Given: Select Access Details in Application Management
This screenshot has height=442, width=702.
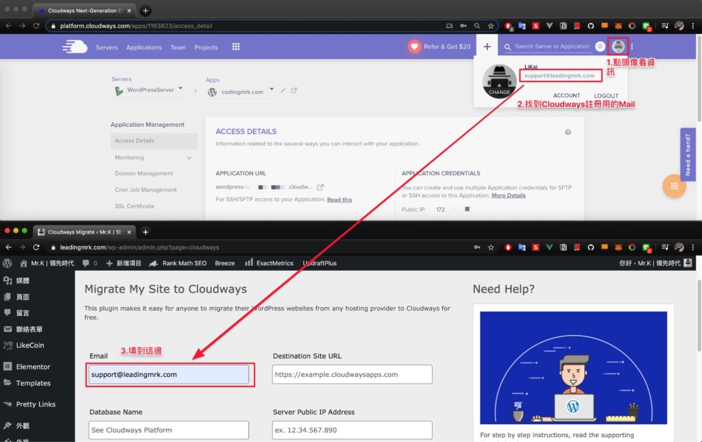Looking at the screenshot, I should point(154,140).
